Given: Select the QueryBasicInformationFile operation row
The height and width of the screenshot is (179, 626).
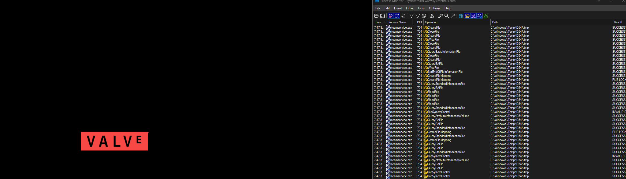Looking at the screenshot, I should pos(500,52).
